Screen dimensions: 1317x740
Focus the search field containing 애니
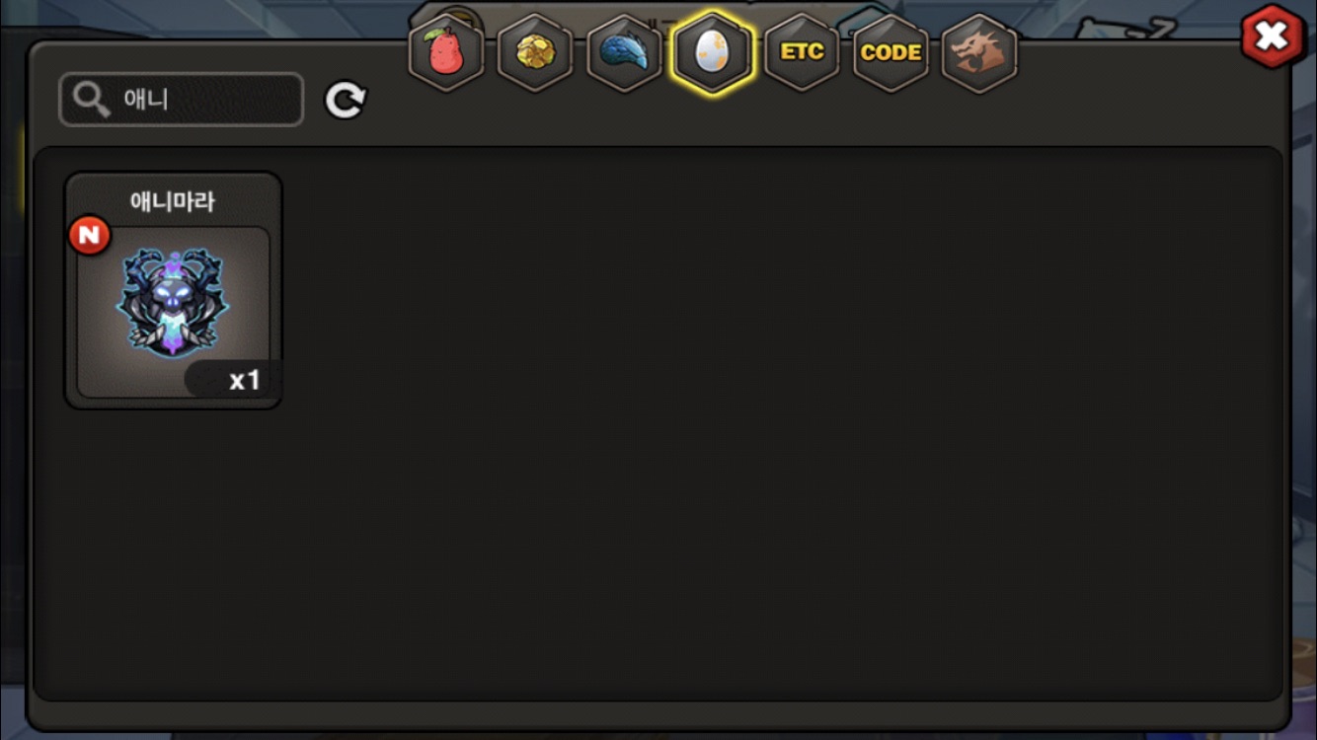coord(182,100)
